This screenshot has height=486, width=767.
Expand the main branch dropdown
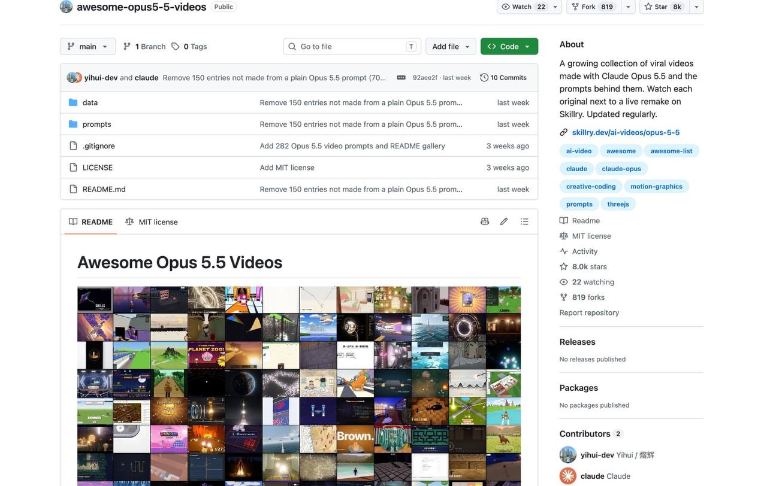[x=87, y=46]
